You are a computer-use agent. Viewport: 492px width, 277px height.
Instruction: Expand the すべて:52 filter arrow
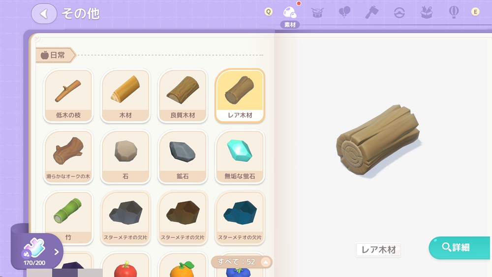click(x=266, y=262)
